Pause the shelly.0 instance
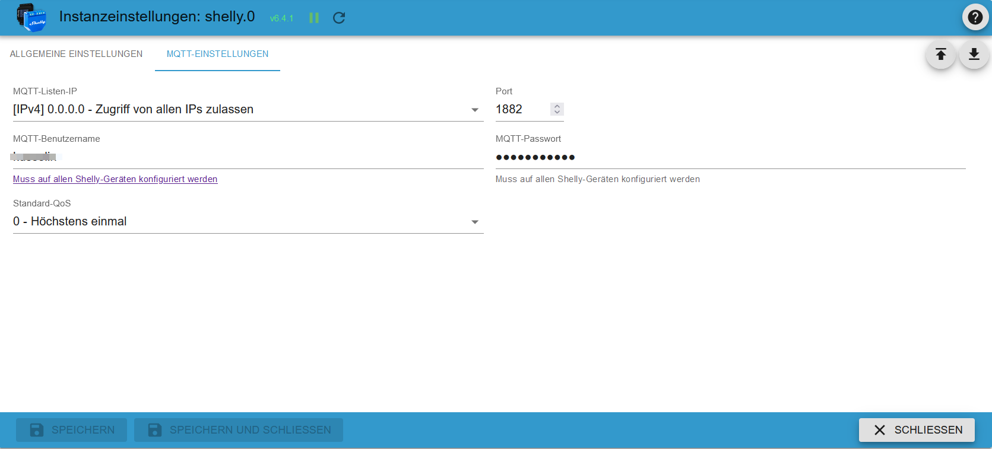Image resolution: width=992 pixels, height=449 pixels. click(x=314, y=18)
